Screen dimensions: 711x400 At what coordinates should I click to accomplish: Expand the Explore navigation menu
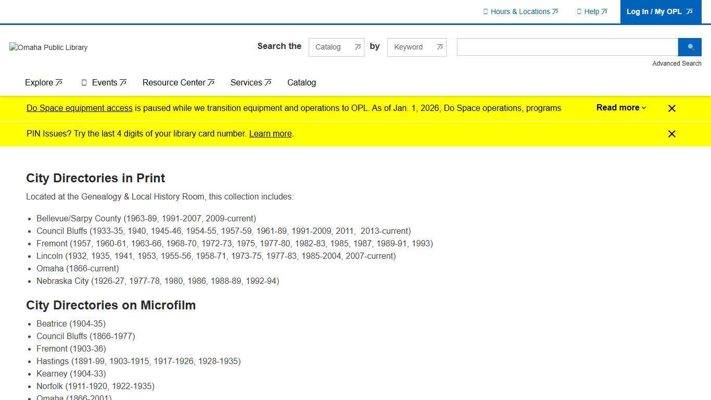[44, 83]
